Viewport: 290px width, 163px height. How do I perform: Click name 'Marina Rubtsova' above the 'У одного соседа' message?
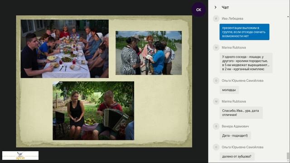(234, 48)
